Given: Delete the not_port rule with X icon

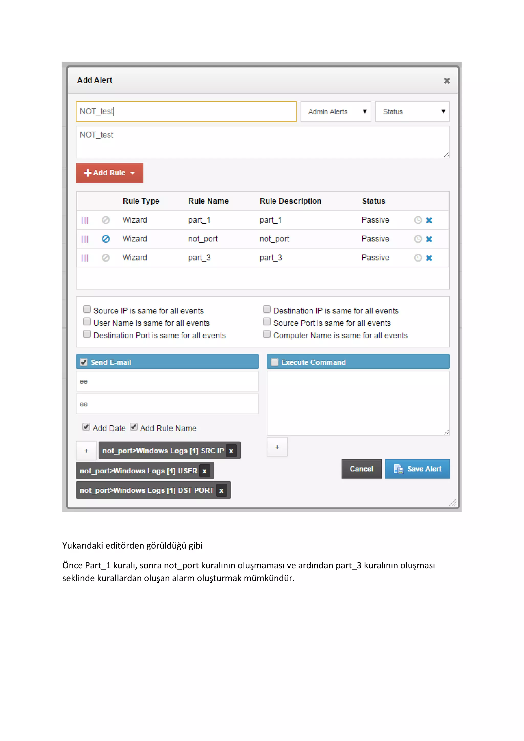Looking at the screenshot, I should (429, 239).
